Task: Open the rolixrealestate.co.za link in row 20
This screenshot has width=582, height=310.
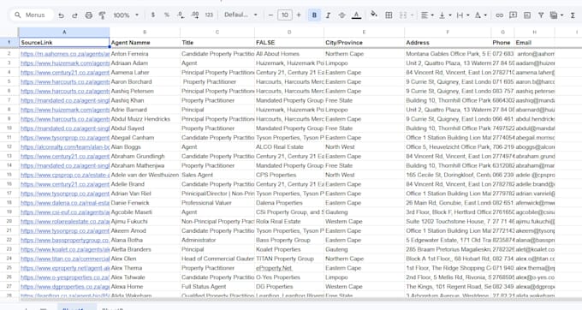Action: pyautogui.click(x=65, y=222)
